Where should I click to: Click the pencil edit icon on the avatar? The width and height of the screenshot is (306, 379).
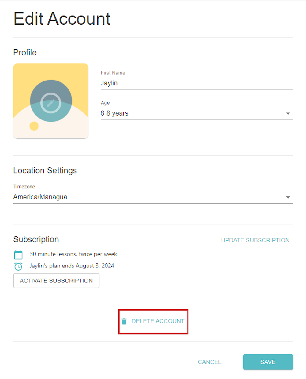(51, 103)
